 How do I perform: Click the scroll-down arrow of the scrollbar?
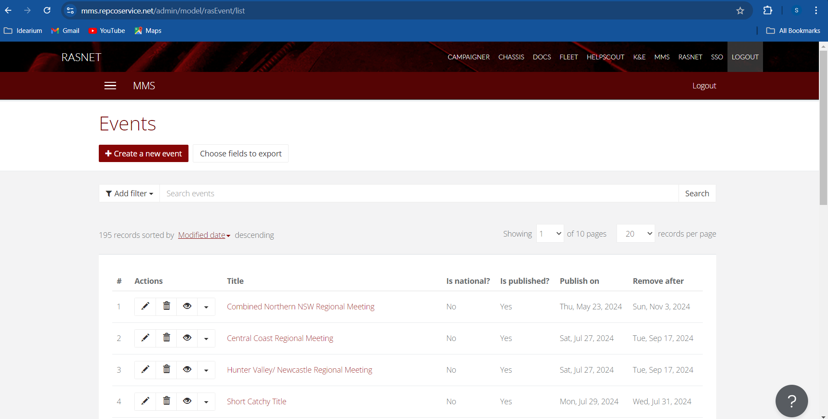pos(823,416)
